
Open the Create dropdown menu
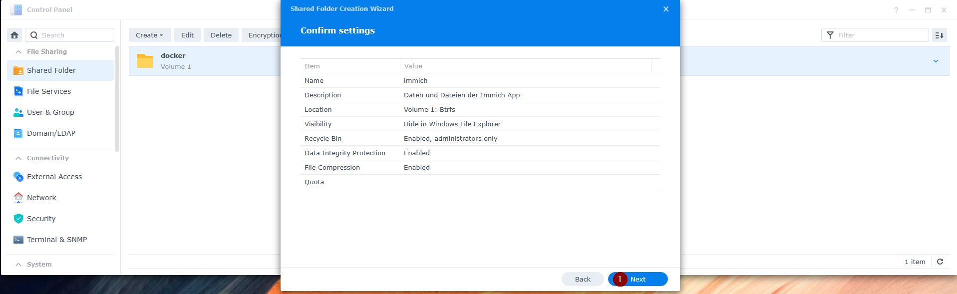click(149, 35)
